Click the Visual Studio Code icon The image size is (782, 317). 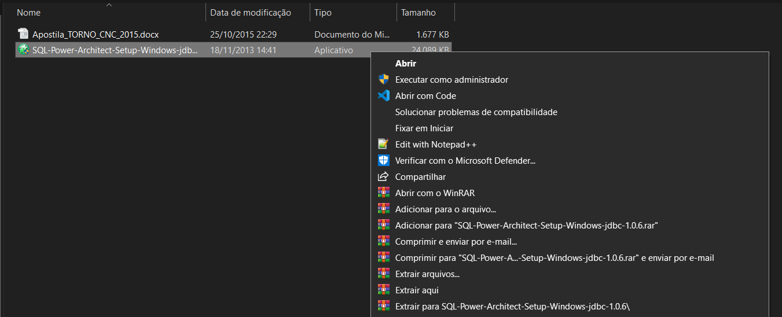coord(383,95)
